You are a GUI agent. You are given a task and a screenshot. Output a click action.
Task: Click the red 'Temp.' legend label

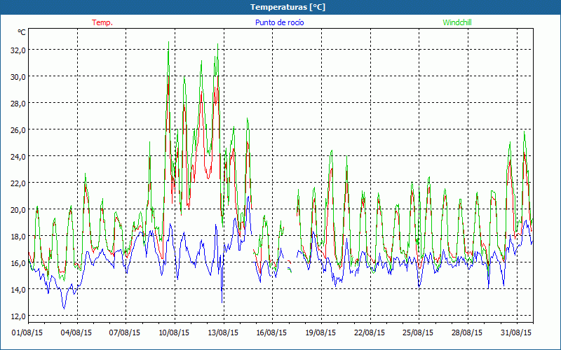(x=102, y=22)
